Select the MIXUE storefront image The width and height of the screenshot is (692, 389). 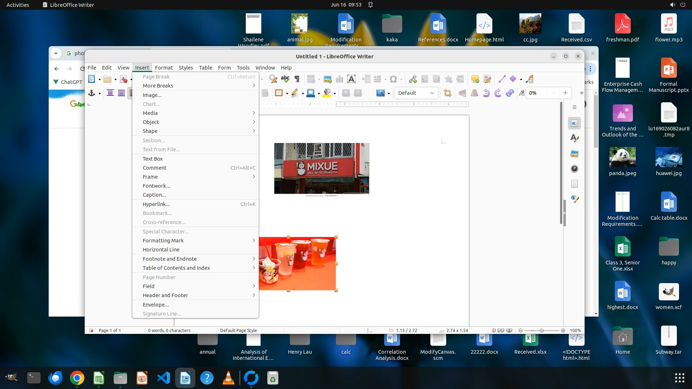click(321, 169)
